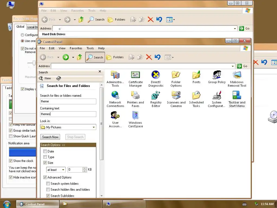Open Control Panel Tools menu
This screenshot has height=208, width=277.
click(90, 48)
